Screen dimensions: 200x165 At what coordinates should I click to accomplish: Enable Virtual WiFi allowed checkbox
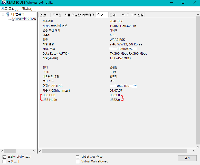tap(78, 162)
